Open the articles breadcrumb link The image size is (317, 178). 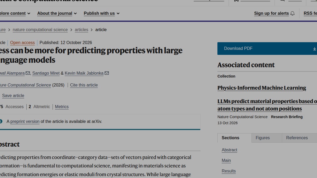[81, 30]
